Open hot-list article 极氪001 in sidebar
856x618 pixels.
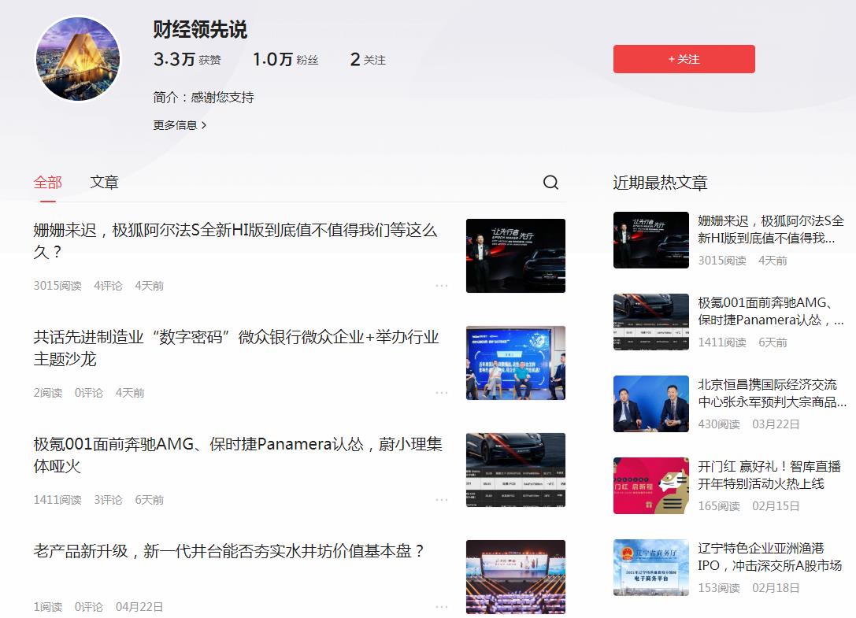pos(771,311)
